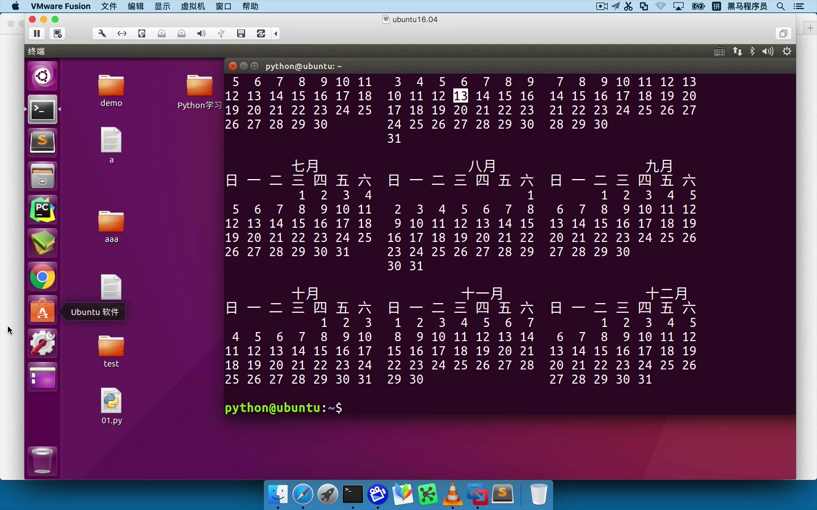Click the ubuntu16.04 window title
This screenshot has width=817, height=510.
[x=415, y=19]
